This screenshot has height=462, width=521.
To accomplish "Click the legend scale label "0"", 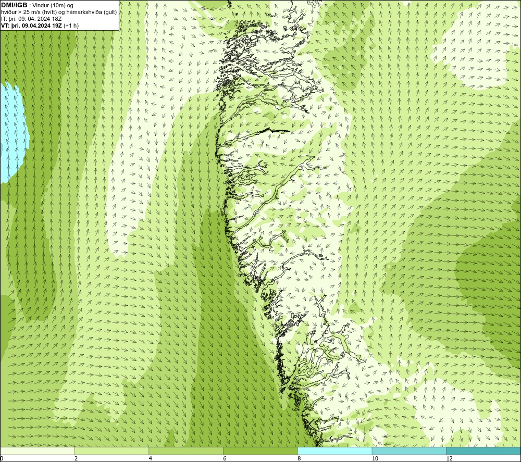I will point(2,458).
